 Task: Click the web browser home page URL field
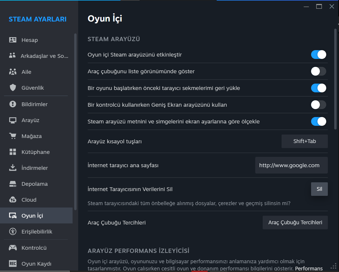(x=291, y=165)
